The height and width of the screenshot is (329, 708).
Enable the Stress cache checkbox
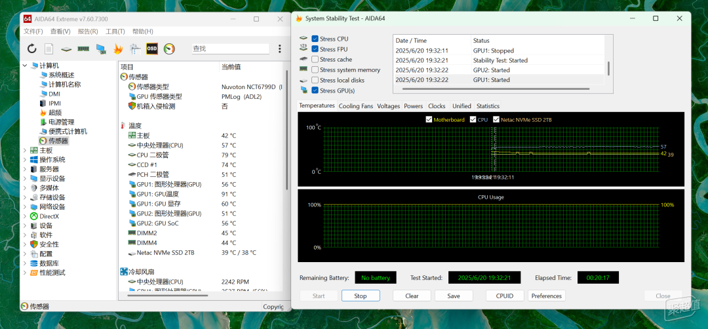(x=315, y=60)
